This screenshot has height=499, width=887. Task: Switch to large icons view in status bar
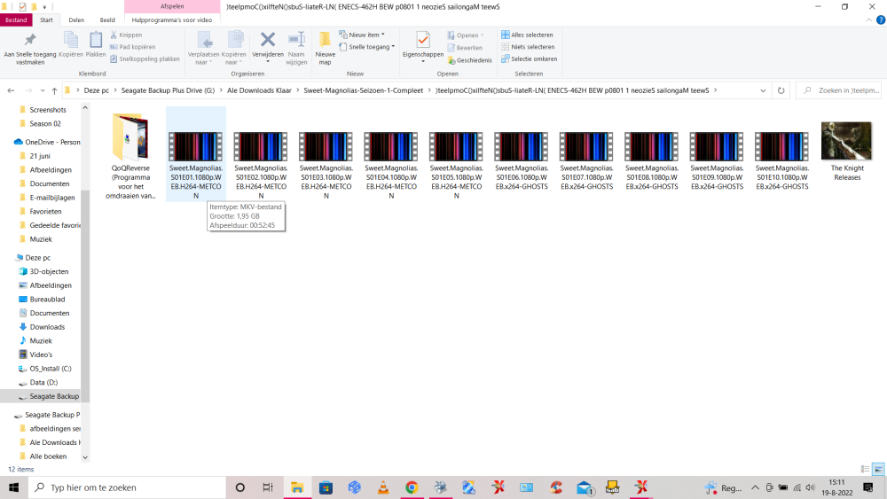[x=878, y=469]
